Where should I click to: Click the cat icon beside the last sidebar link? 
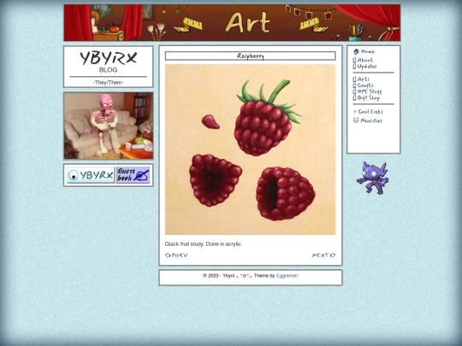pyautogui.click(x=356, y=120)
